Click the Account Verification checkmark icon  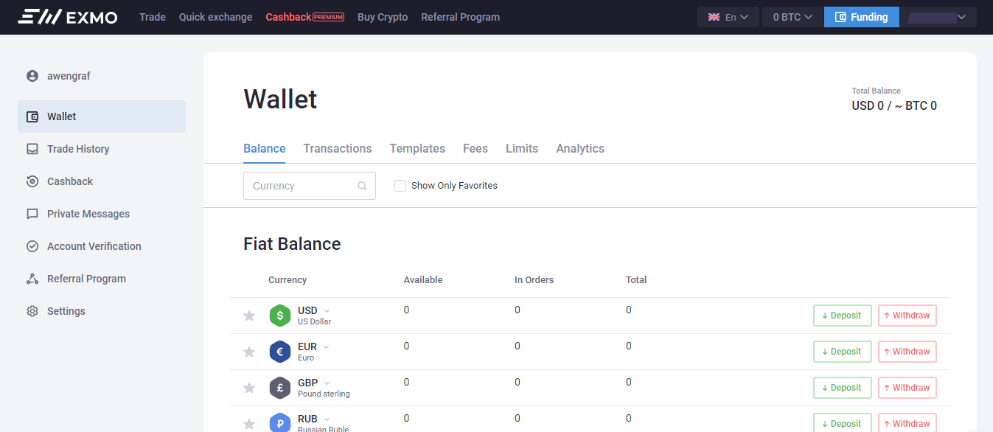(32, 246)
